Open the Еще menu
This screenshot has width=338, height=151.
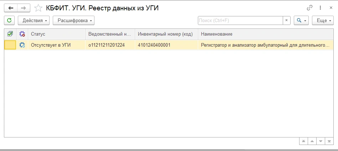click(x=323, y=20)
